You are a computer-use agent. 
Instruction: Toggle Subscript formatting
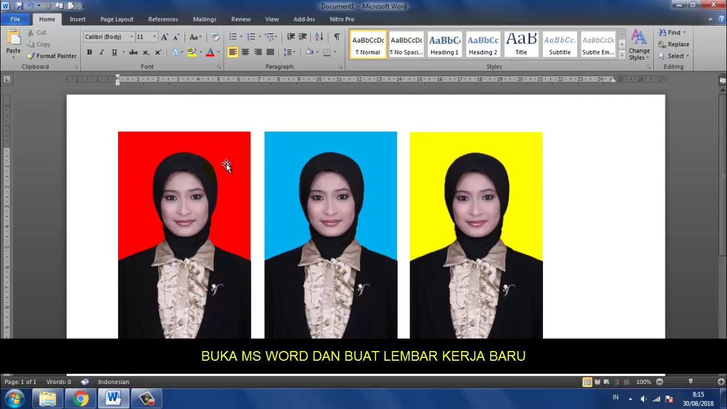click(x=146, y=52)
